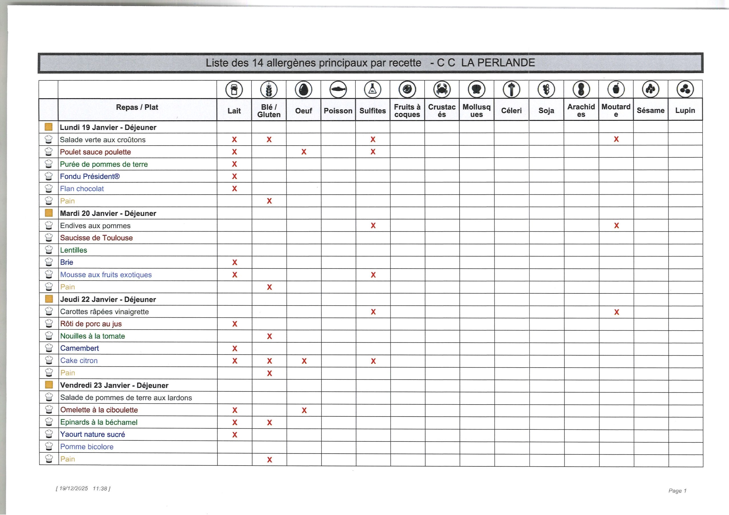729x515 pixels.
Task: Click the fish allergen icon
Action: [338, 89]
